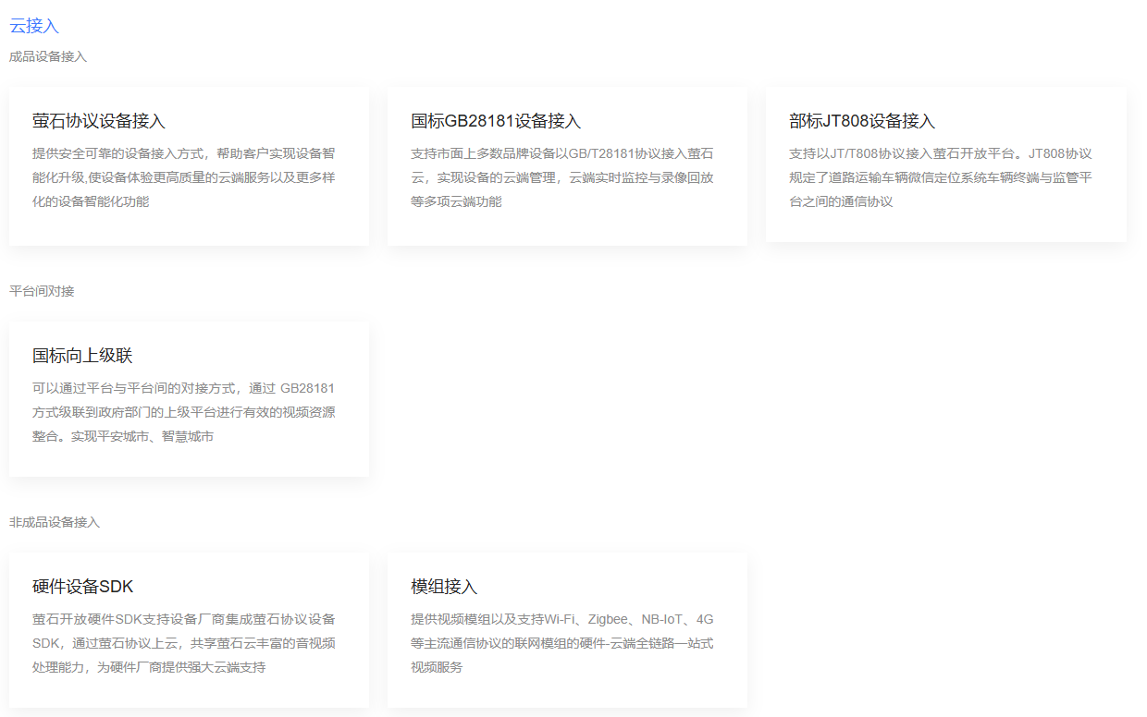Open the 萤石协议设备接入 card title
Viewport: 1147px width, 717px height.
point(99,121)
